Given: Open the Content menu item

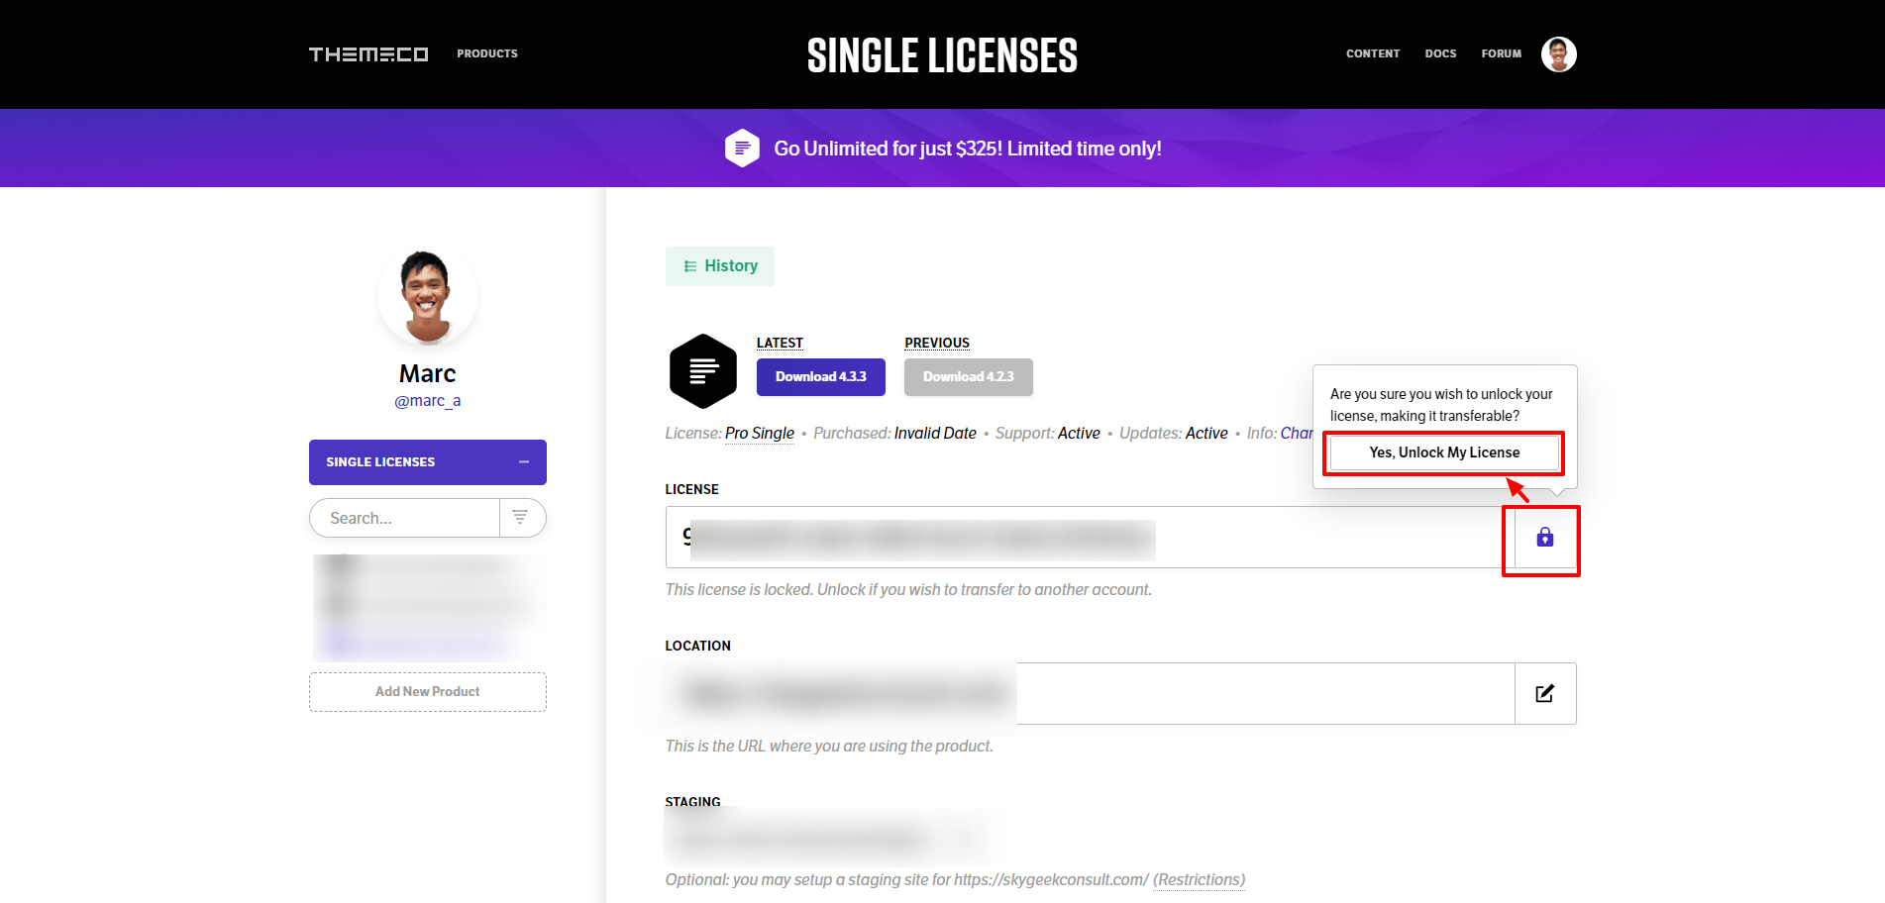Looking at the screenshot, I should pos(1372,53).
